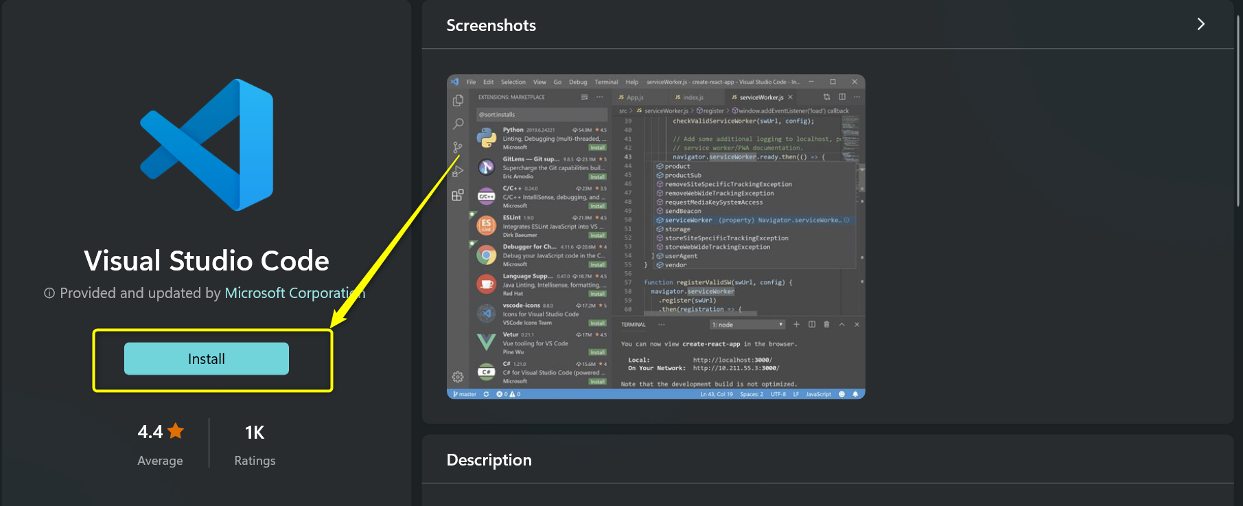Click the Screenshots section heading

click(491, 25)
